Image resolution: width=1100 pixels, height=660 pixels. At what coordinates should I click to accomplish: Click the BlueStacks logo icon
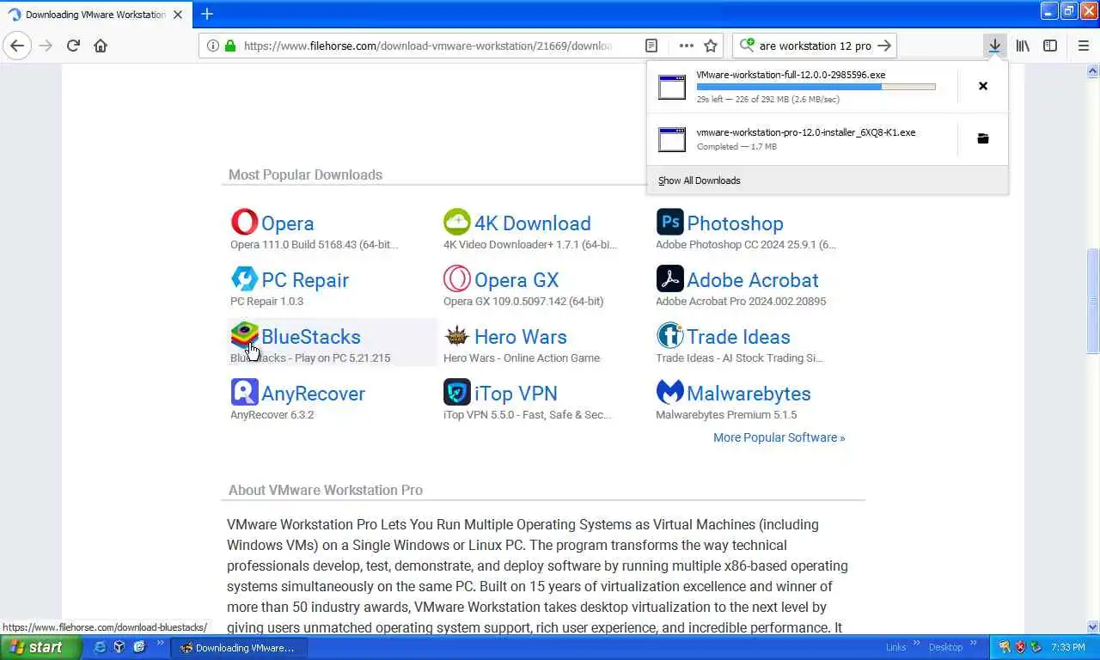coord(244,336)
